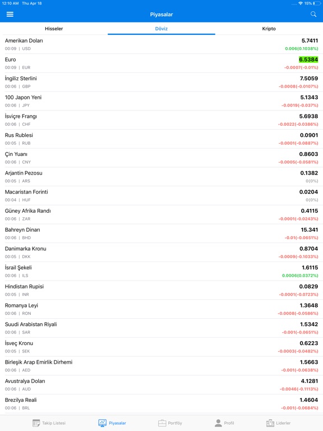This screenshot has width=323, height=431.
Task: Open the Rus Rublesi listing
Action: point(161,139)
